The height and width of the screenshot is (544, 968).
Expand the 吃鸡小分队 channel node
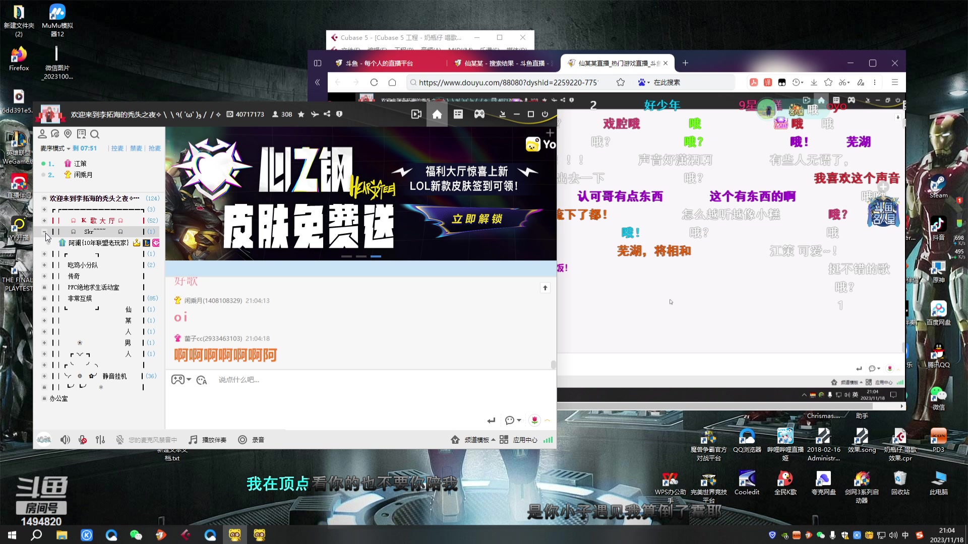[x=44, y=265]
